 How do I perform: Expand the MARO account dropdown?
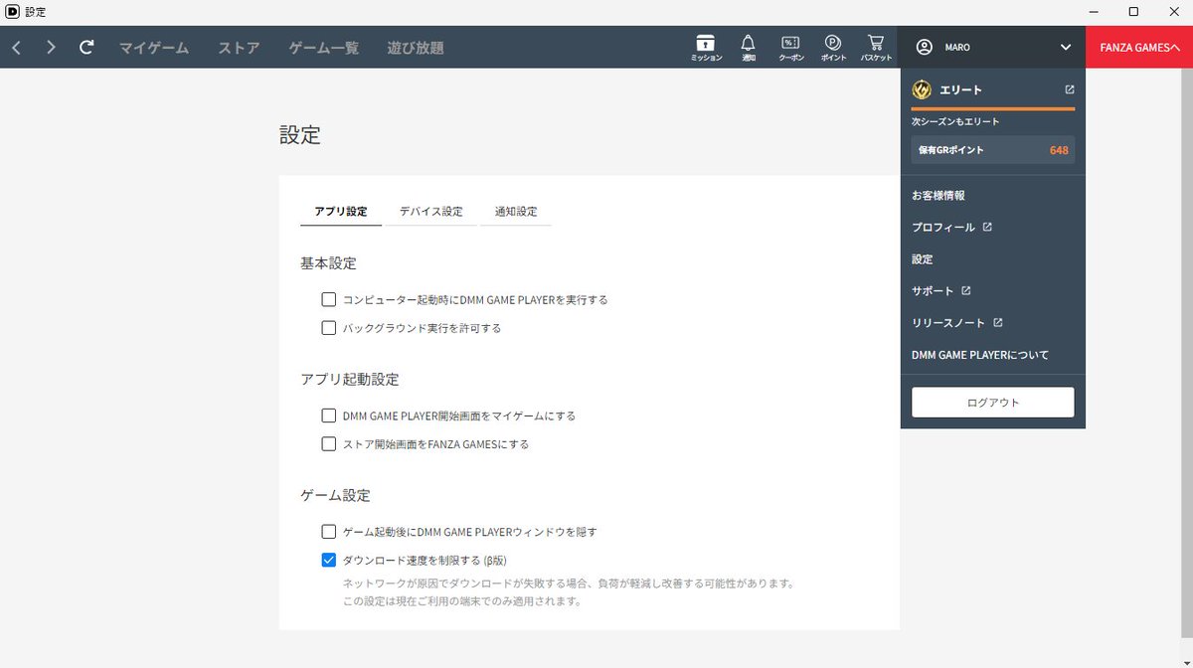click(1064, 47)
